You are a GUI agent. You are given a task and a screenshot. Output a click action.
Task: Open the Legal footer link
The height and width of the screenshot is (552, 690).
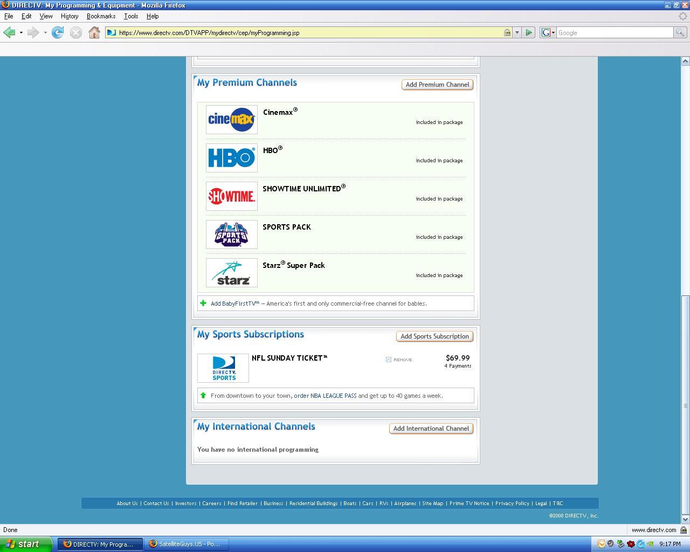tap(541, 503)
